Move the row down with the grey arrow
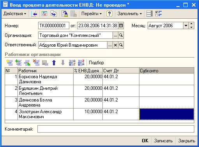The image size is (199, 147). [x=63, y=63]
